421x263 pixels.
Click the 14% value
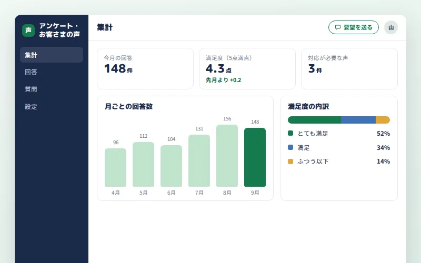[383, 161]
